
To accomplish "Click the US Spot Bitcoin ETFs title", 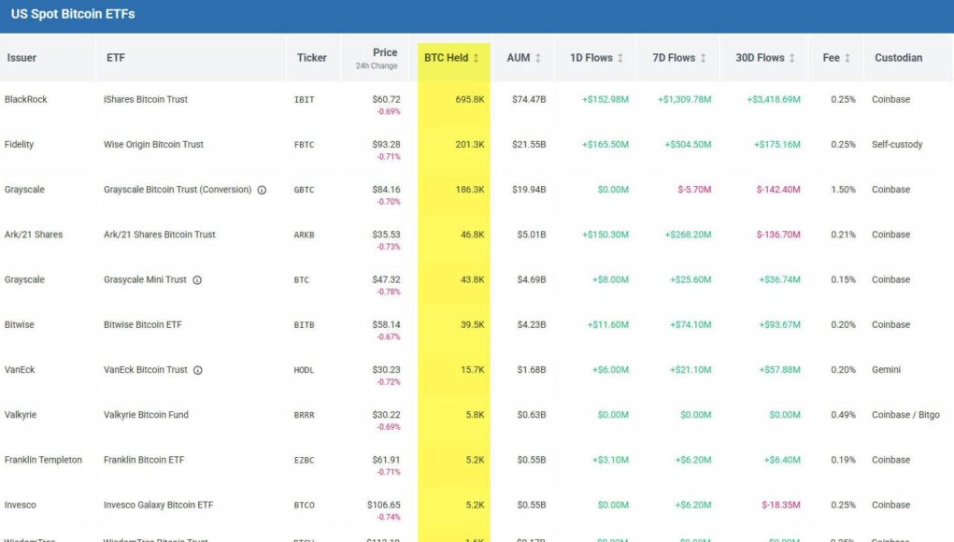I will pos(73,14).
